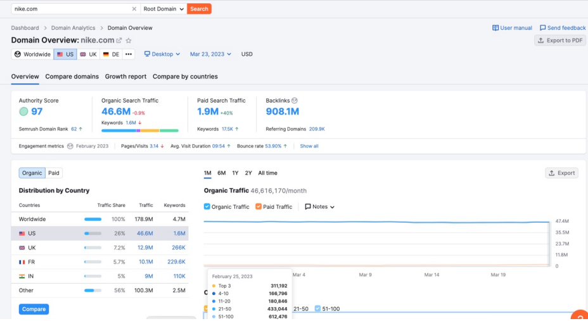Image resolution: width=588 pixels, height=321 pixels.
Task: Star nike.com as favorite
Action: [x=129, y=41]
